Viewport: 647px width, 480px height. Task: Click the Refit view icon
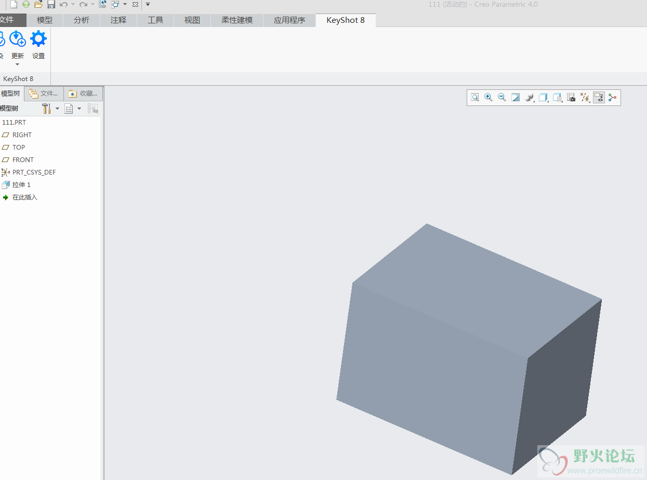475,97
